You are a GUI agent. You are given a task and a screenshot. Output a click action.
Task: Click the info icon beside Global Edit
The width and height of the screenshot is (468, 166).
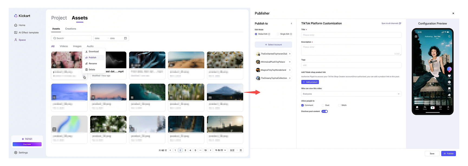click(x=269, y=34)
